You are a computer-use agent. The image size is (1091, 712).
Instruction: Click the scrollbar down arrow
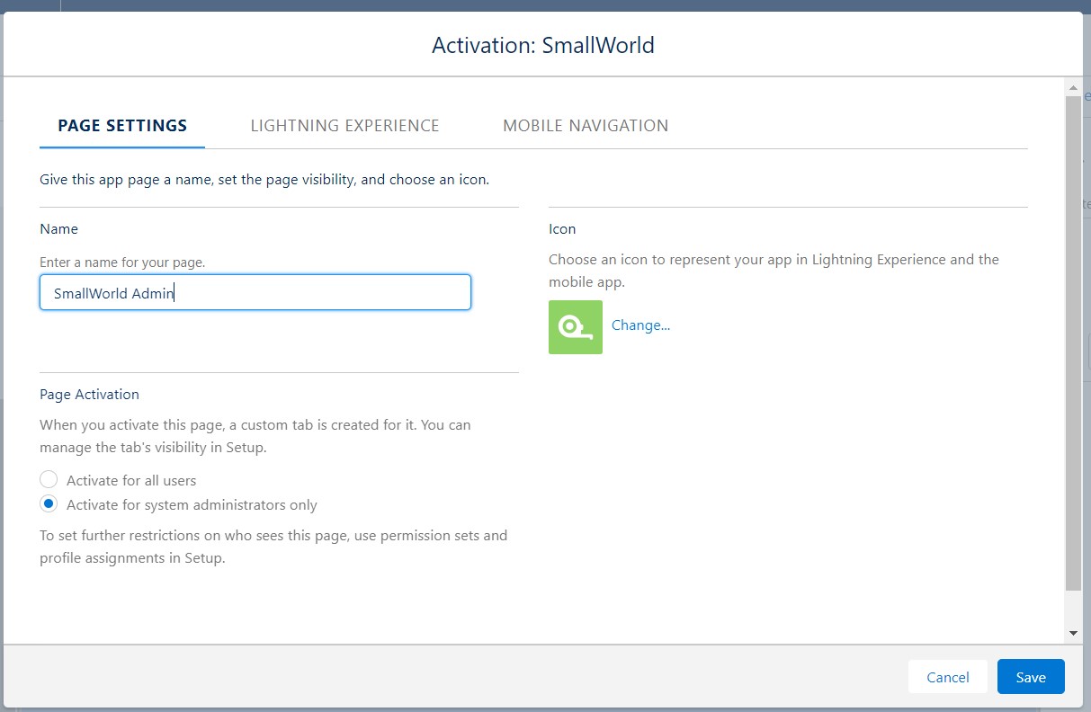[1072, 632]
